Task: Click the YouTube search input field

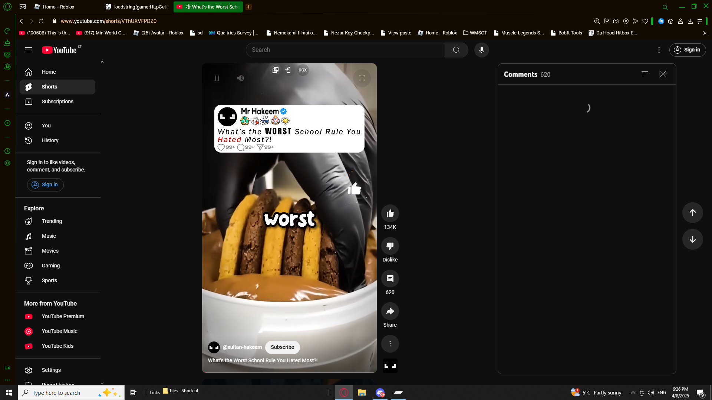Action: click(x=345, y=50)
